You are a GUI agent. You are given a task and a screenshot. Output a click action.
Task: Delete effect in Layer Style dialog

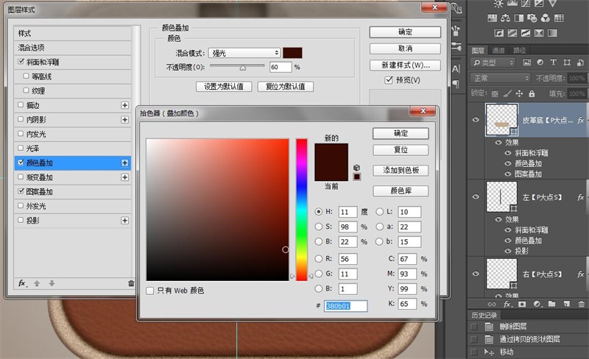pyautogui.click(x=131, y=283)
